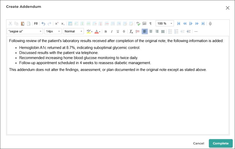Apply superscript formatting

pos(57,24)
